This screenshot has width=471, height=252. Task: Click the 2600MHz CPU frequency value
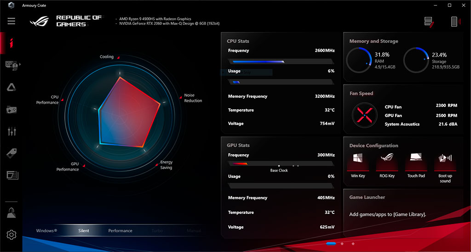point(325,50)
